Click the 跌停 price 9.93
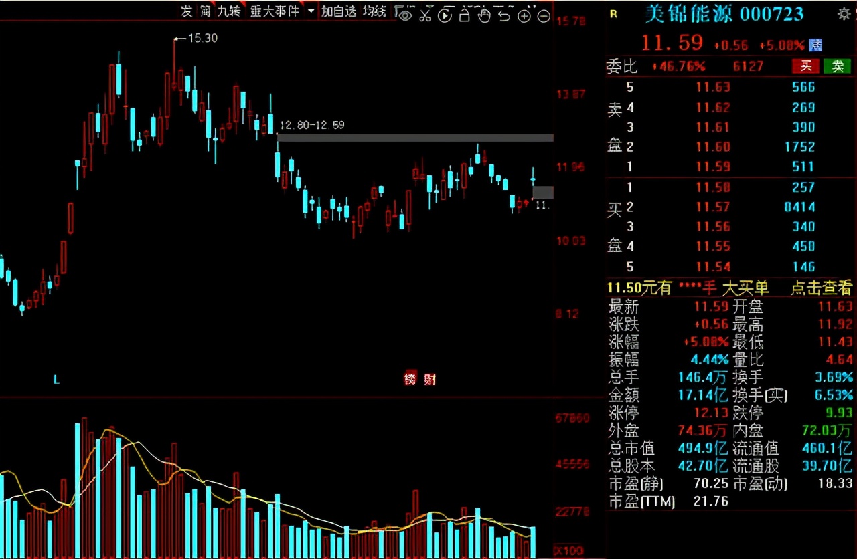 (840, 413)
